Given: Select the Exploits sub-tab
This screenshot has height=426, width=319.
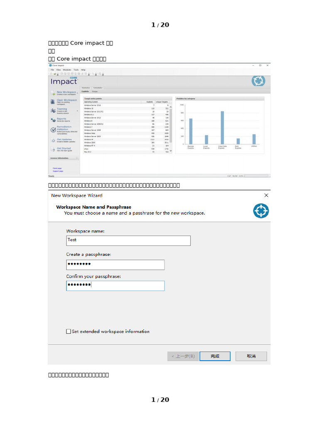Looking at the screenshot, I should 85,92.
